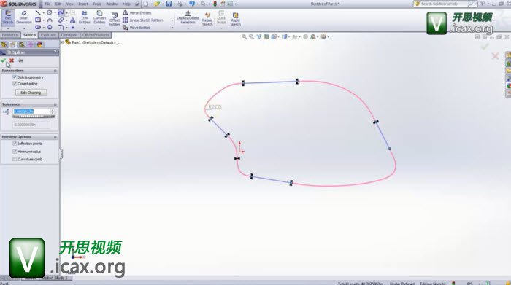
Task: Expand the Linear Sketch Pattern dropdown arrow
Action: [172, 20]
